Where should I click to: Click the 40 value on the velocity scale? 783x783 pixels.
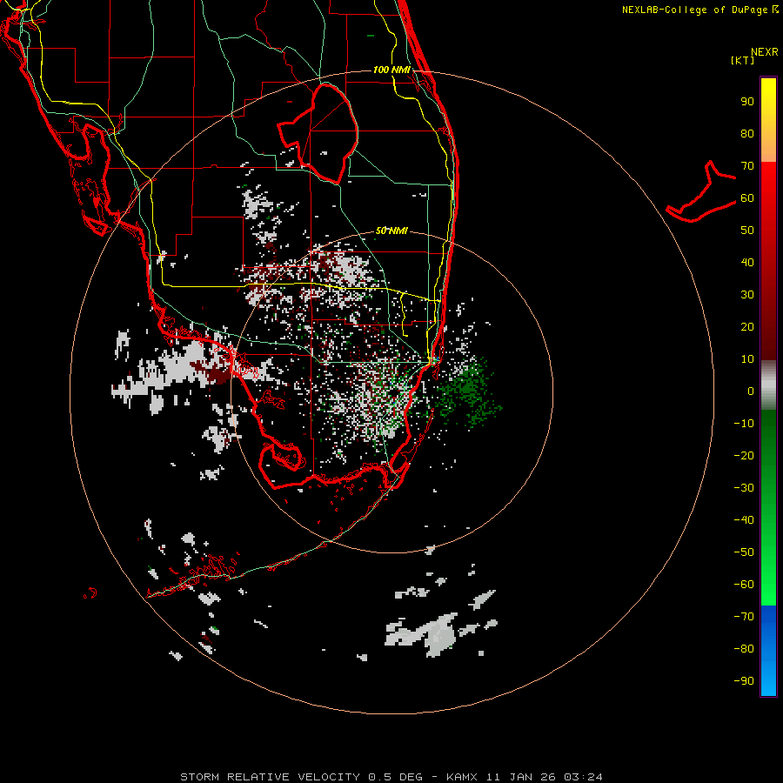click(747, 263)
